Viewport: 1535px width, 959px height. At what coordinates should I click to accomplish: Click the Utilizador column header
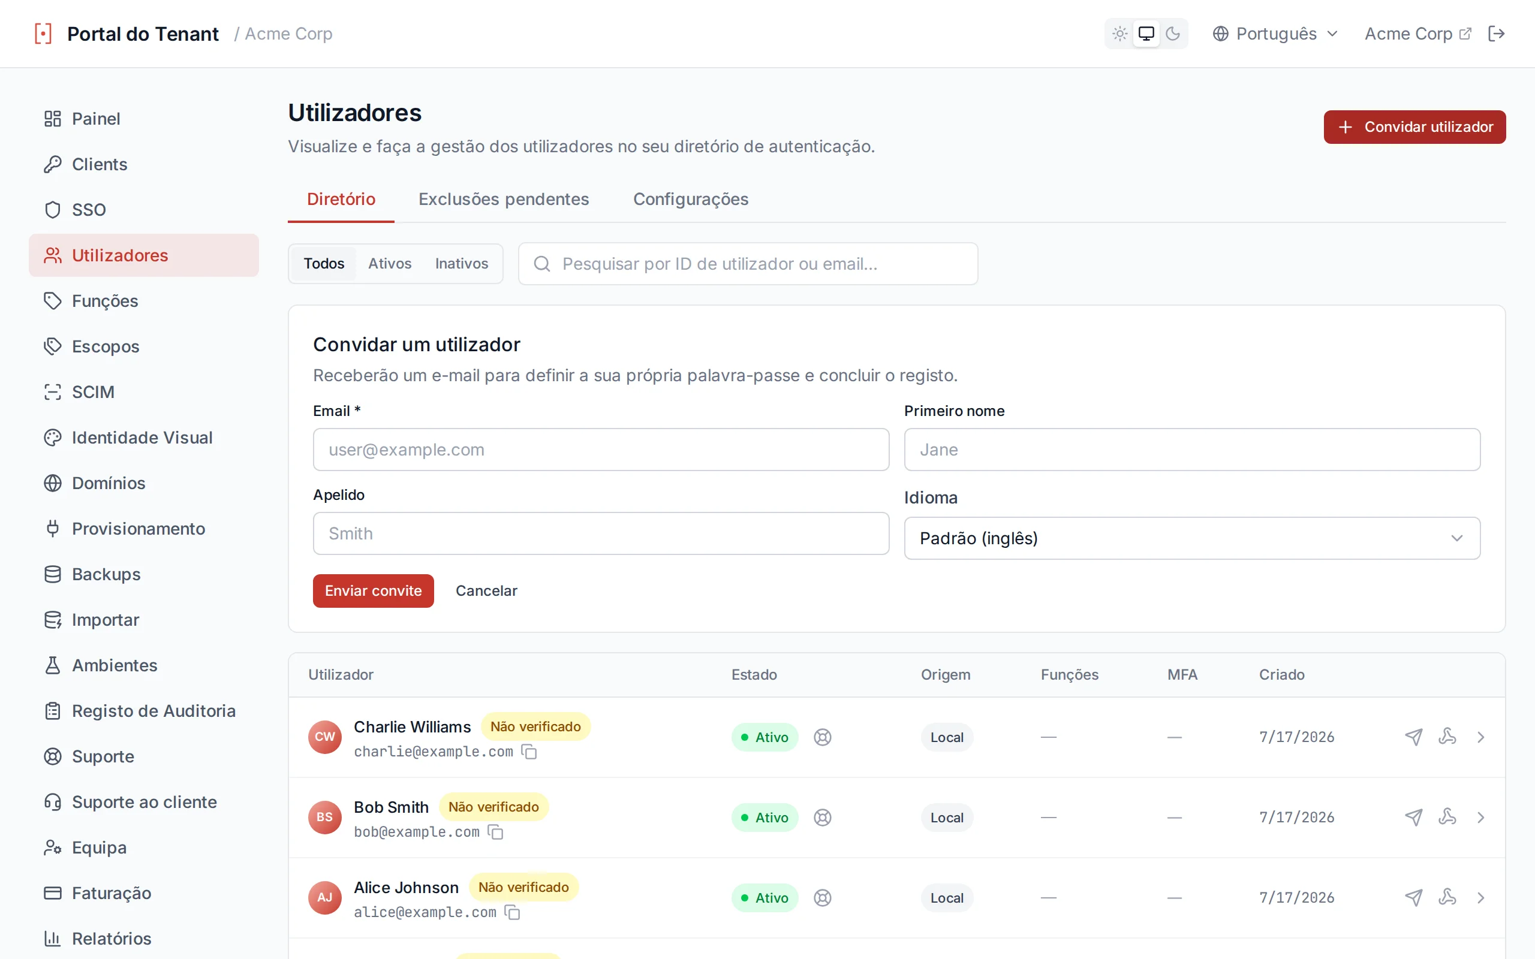tap(341, 675)
